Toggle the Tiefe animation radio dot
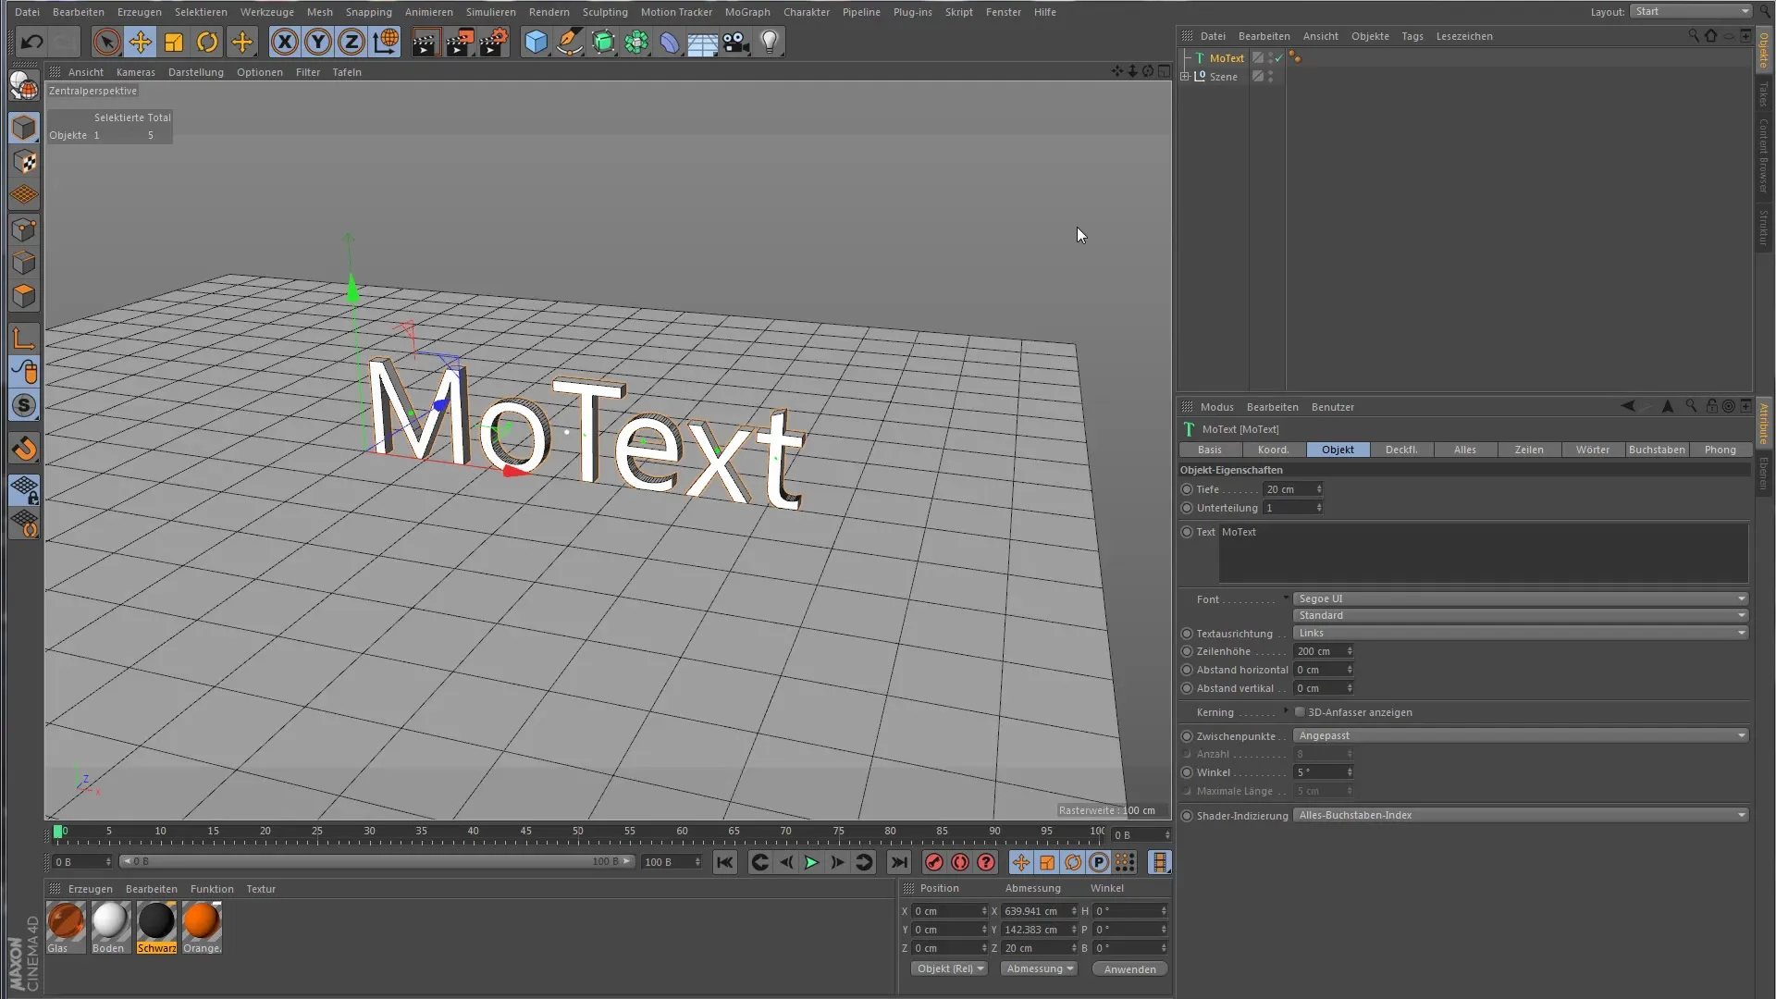Screen dimensions: 1776x999 pyautogui.click(x=1187, y=489)
